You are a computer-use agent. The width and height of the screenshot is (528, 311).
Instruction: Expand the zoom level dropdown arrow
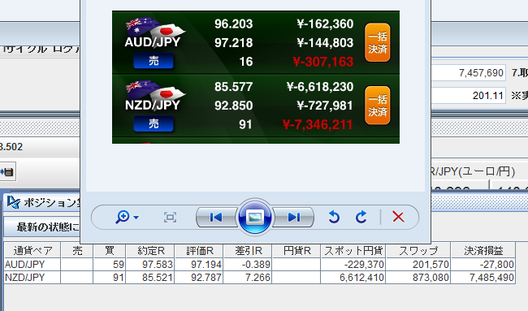pos(136,218)
